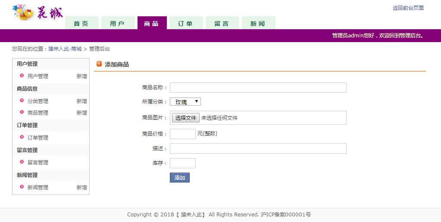Click the welcome message 管理员admin您好

[x=353, y=36]
